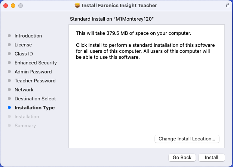
Task: Select the Admin Password step
Action: pyautogui.click(x=33, y=72)
